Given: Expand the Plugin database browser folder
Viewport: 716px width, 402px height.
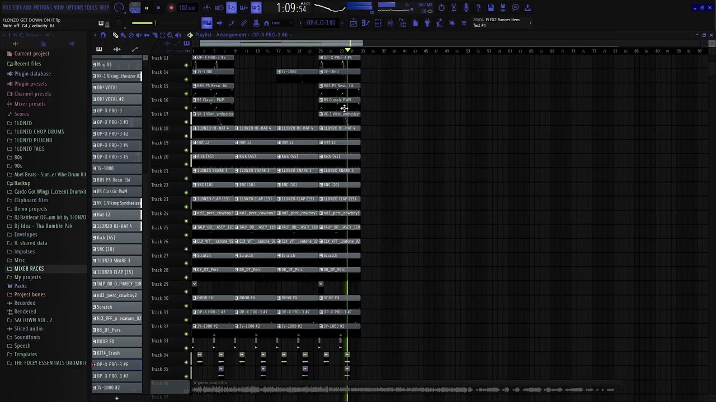Looking at the screenshot, I should click(x=32, y=74).
